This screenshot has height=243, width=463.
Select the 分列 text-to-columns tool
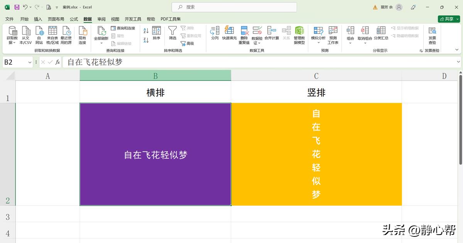(x=215, y=35)
